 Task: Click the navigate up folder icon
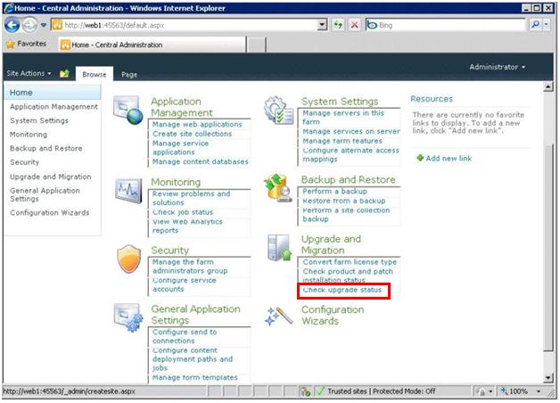[64, 73]
